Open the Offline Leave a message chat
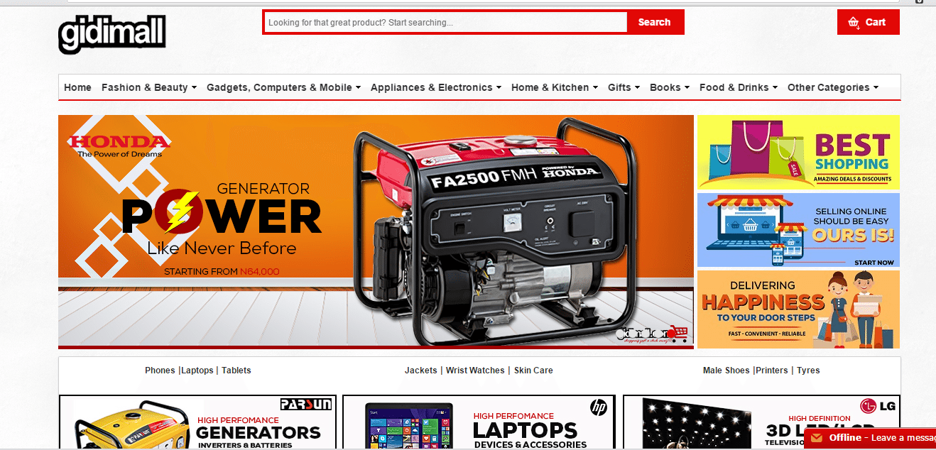This screenshot has width=936, height=450. point(870,438)
